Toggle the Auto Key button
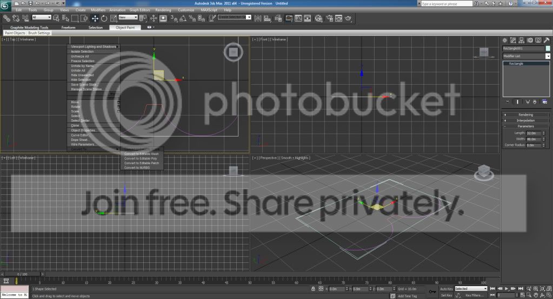 pos(446,289)
